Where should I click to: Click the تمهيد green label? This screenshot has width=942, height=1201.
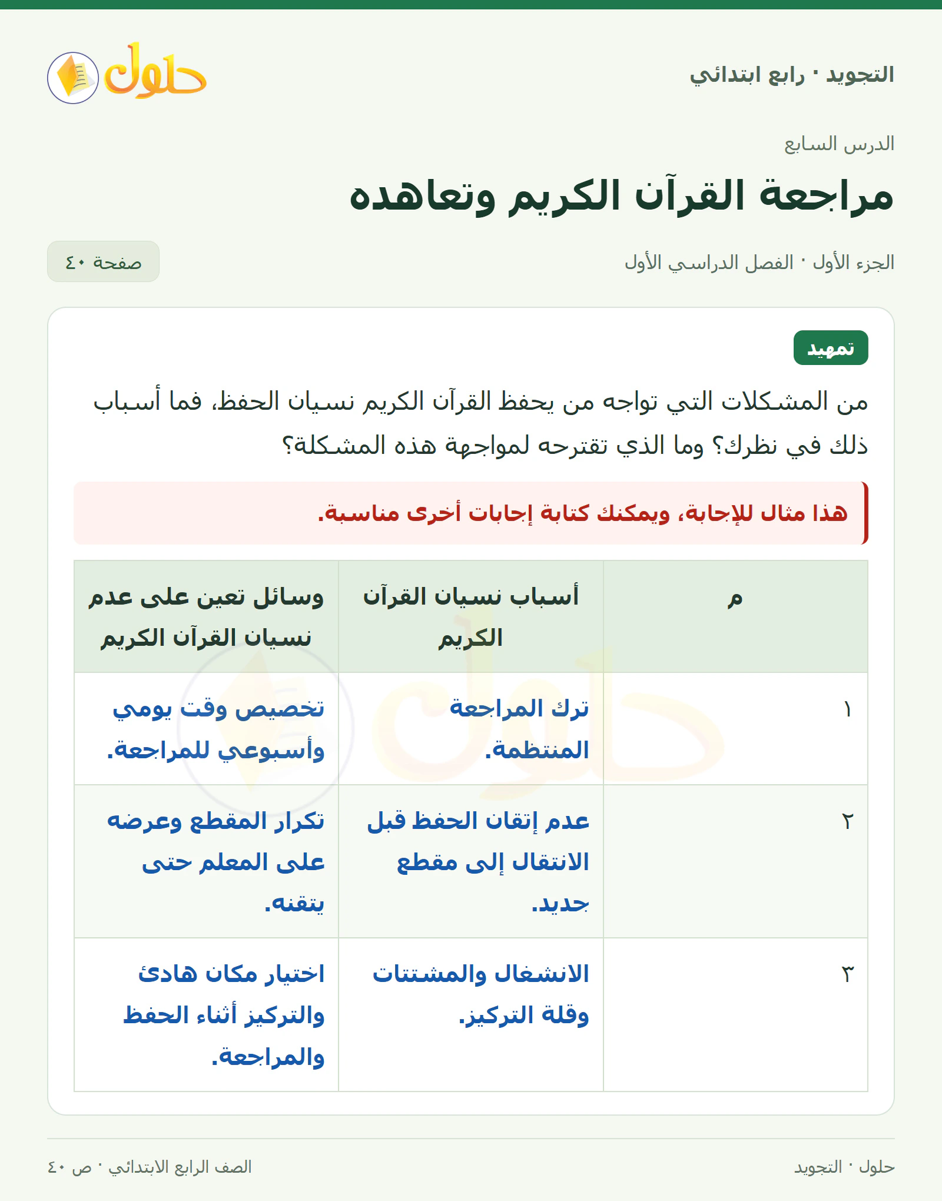click(831, 348)
